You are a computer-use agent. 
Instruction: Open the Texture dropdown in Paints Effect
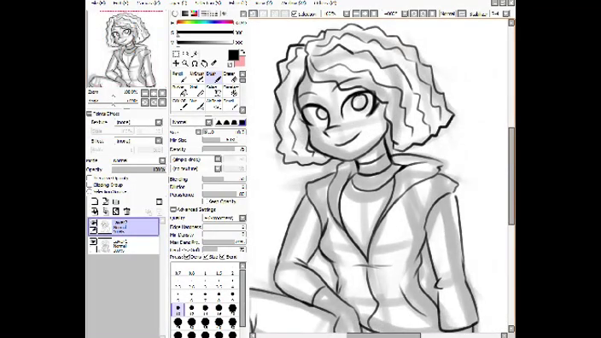pos(138,122)
